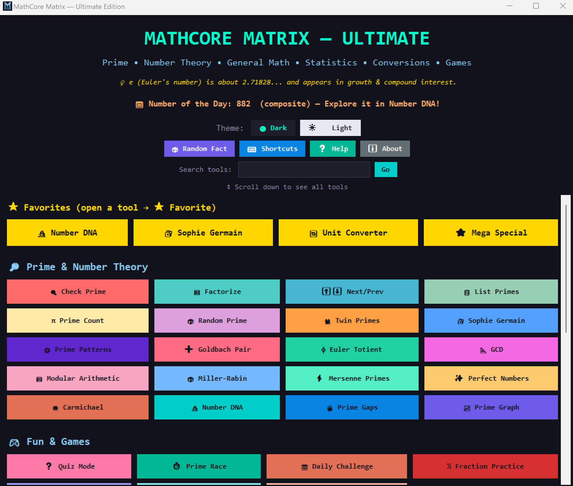The height and width of the screenshot is (486, 573).
Task: Click the game controller icon by Fun & Games
Action: tap(14, 443)
